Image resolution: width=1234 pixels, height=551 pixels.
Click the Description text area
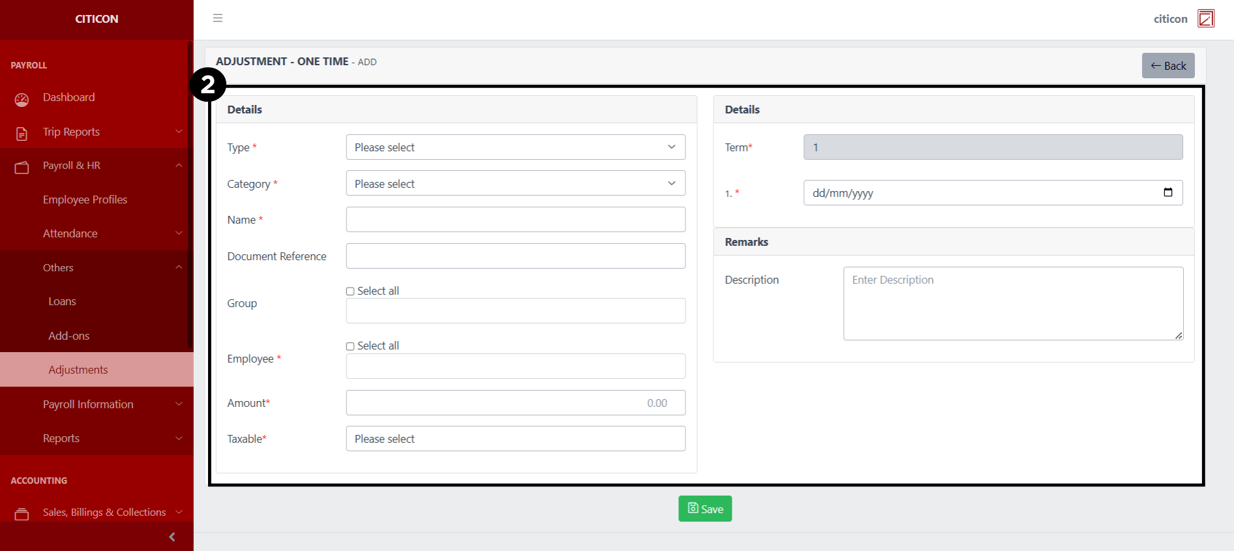(1013, 303)
